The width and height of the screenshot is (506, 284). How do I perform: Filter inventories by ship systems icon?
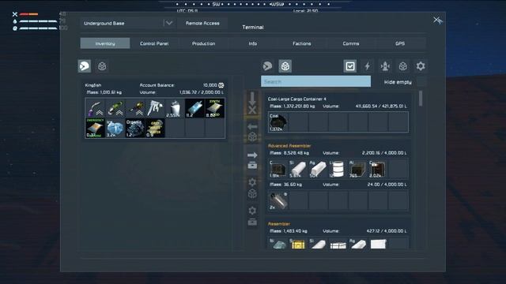point(385,66)
